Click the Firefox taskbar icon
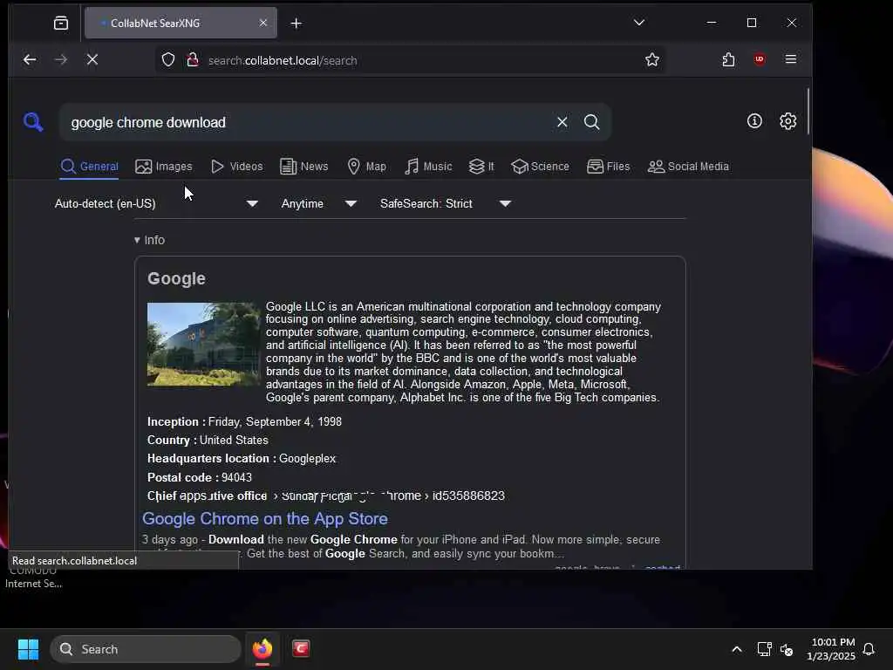The width and height of the screenshot is (893, 670). 262,649
